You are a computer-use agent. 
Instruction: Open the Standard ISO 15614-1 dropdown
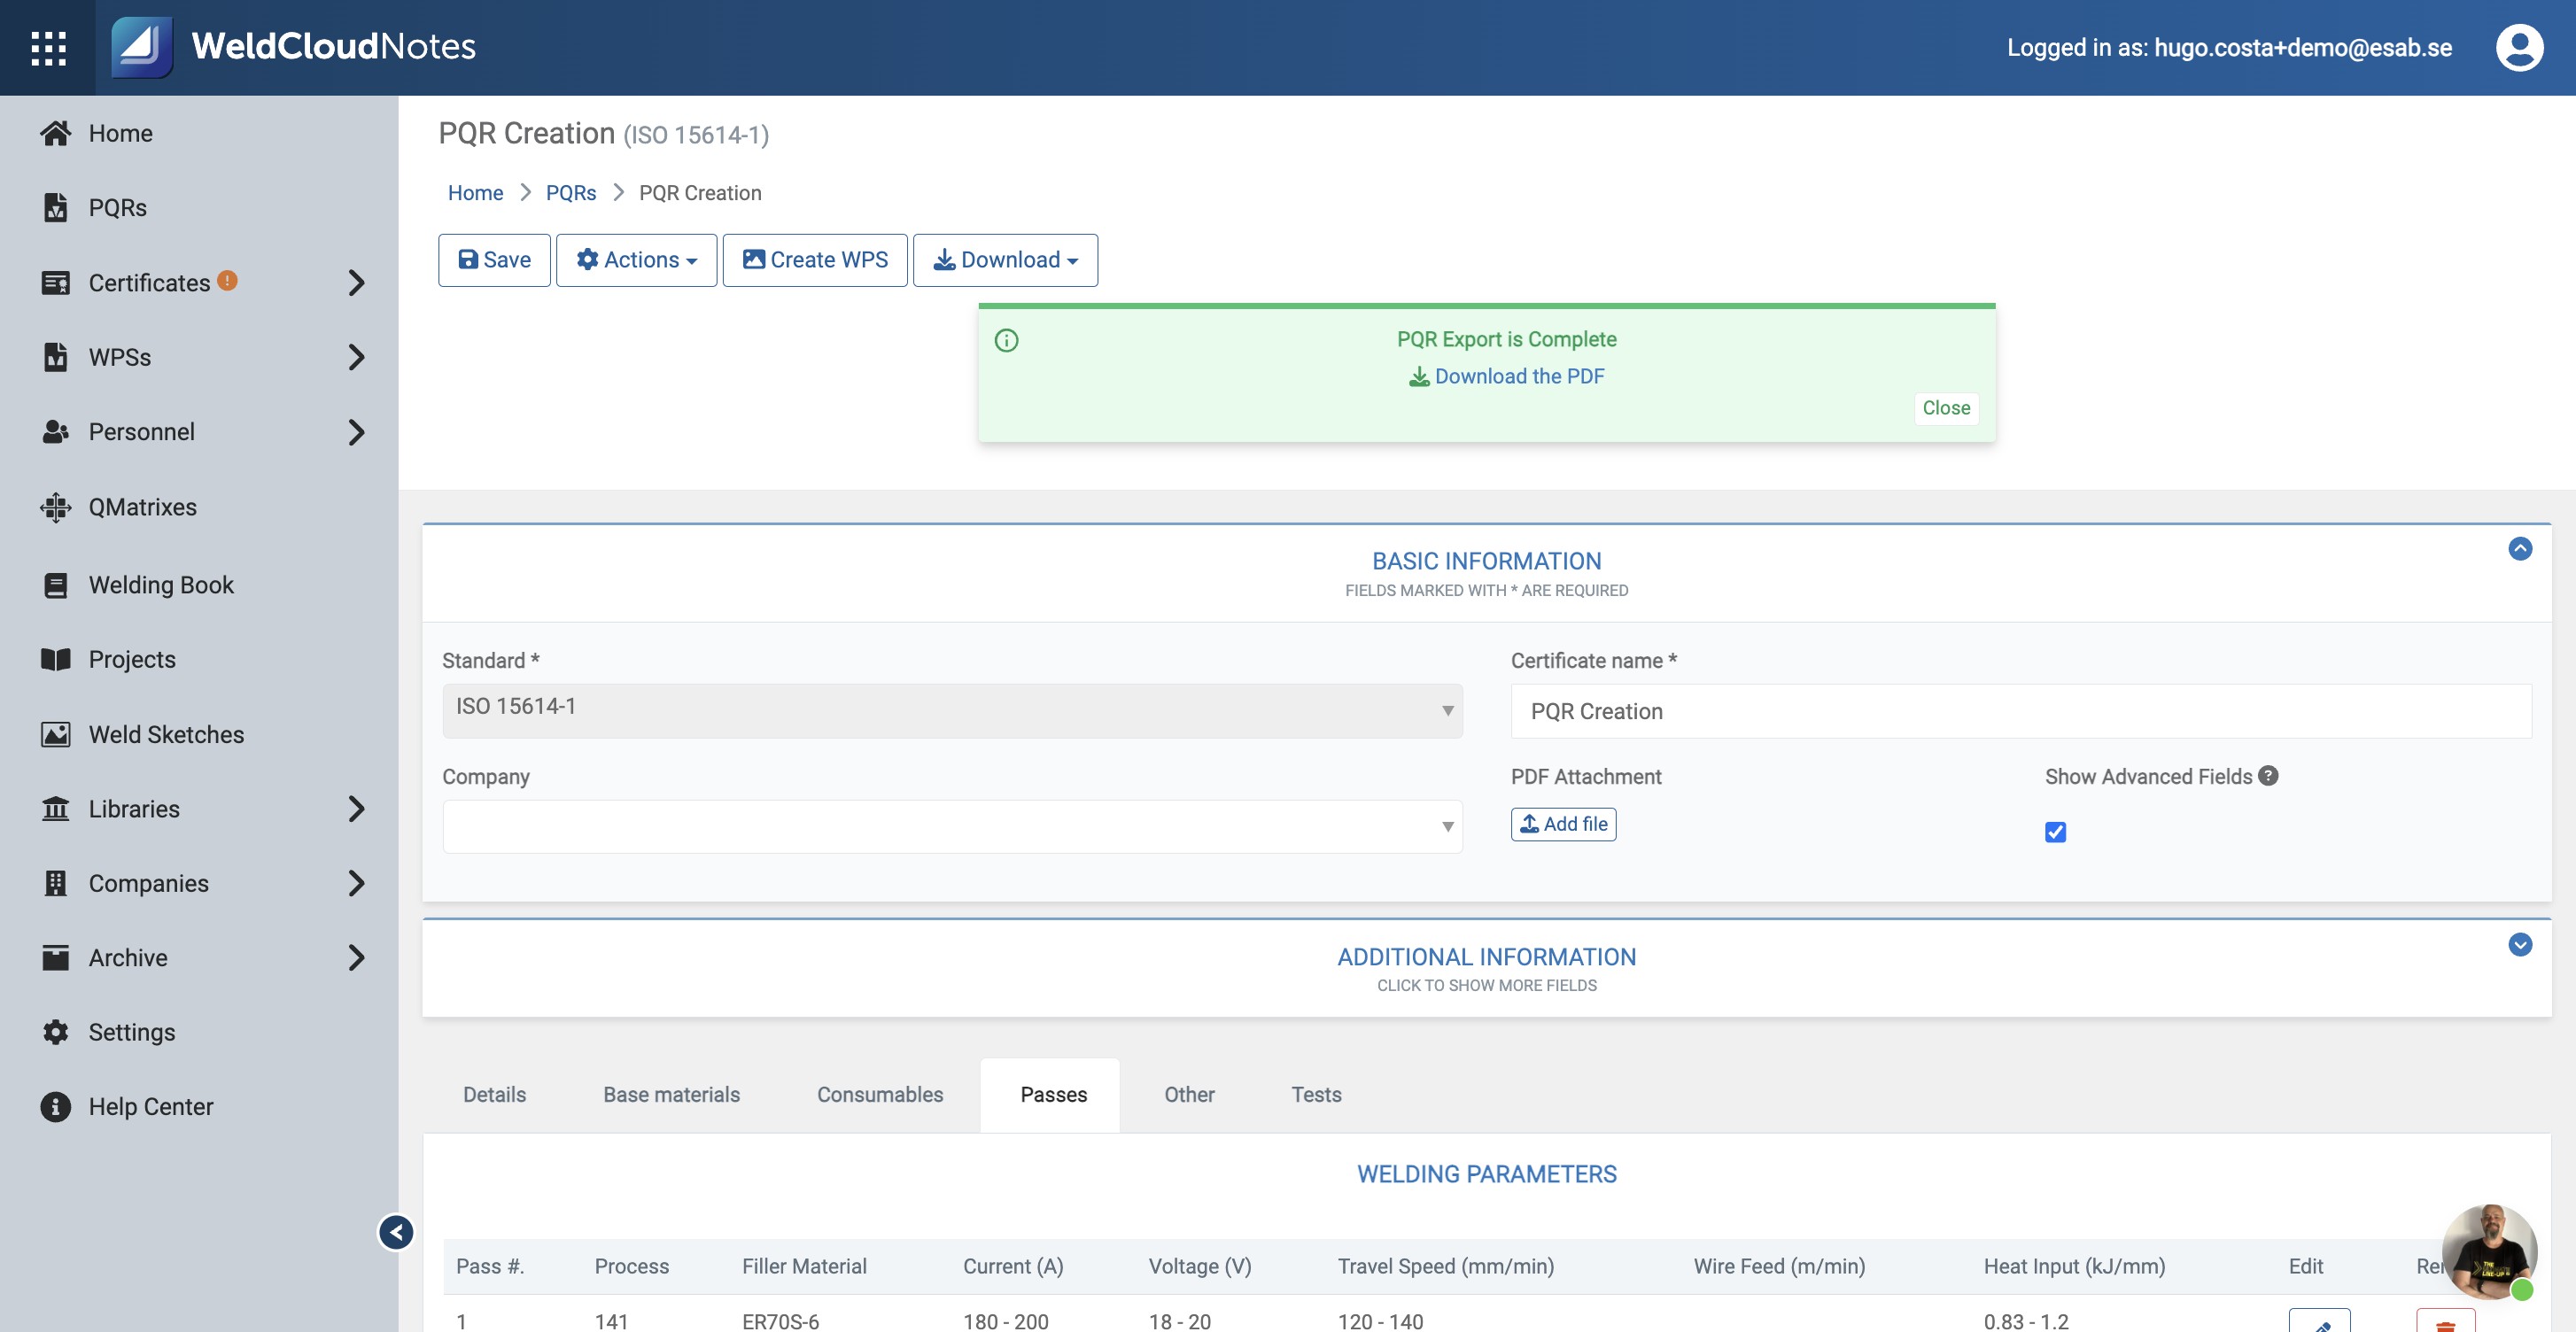(x=952, y=711)
